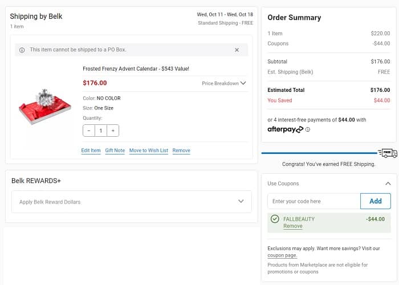Click the free shipping truck icon
Viewport: 399px width, 285px height.
pos(388,153)
